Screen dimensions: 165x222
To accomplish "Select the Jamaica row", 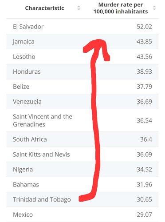I will [x=82, y=42].
